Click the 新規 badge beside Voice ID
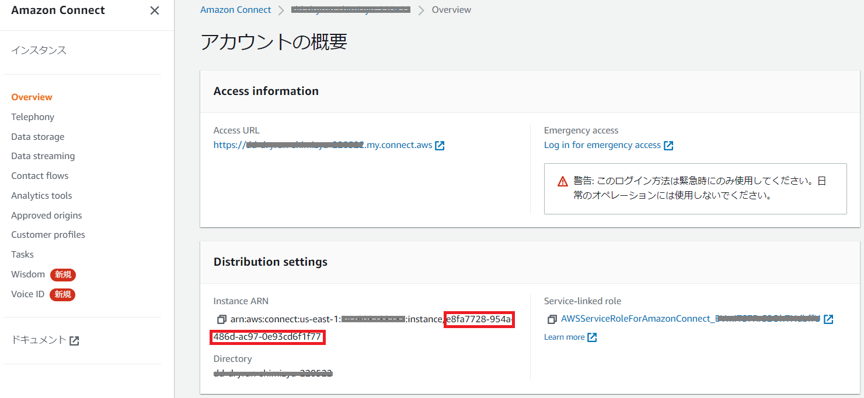This screenshot has width=864, height=398. 62,294
